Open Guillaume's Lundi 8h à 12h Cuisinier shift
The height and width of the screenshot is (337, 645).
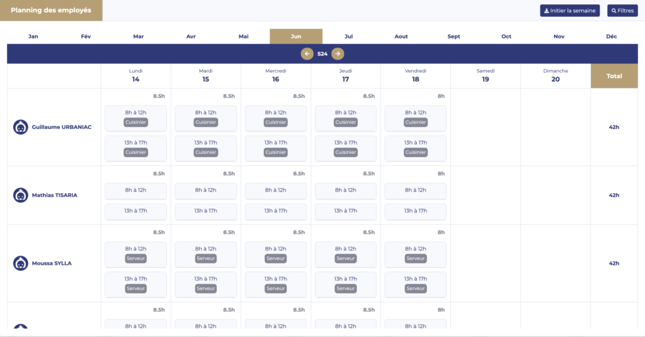136,117
